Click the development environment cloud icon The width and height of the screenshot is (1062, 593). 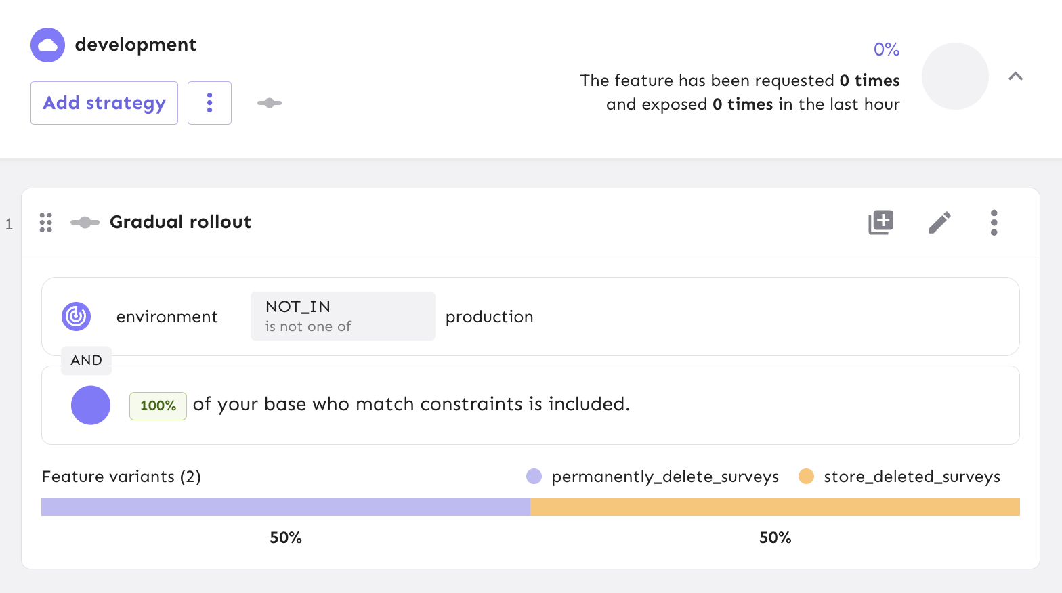pos(47,45)
